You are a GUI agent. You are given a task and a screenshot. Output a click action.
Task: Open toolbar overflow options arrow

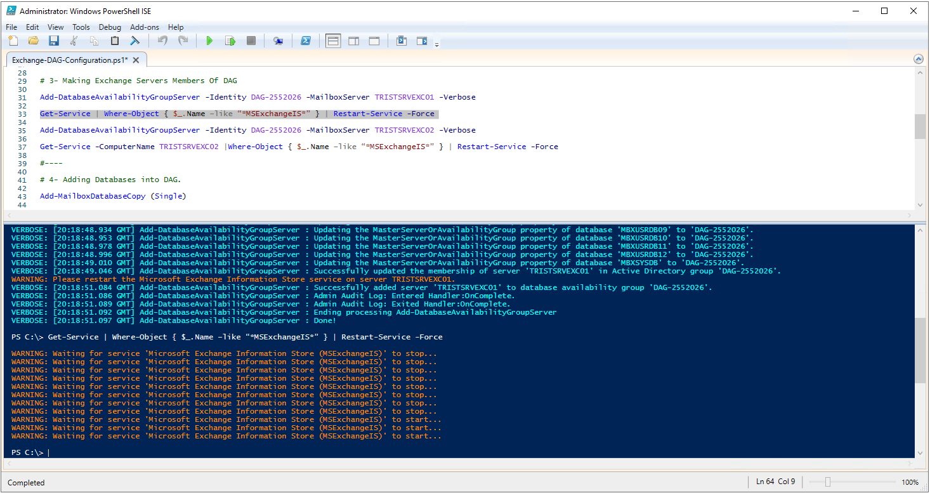436,44
